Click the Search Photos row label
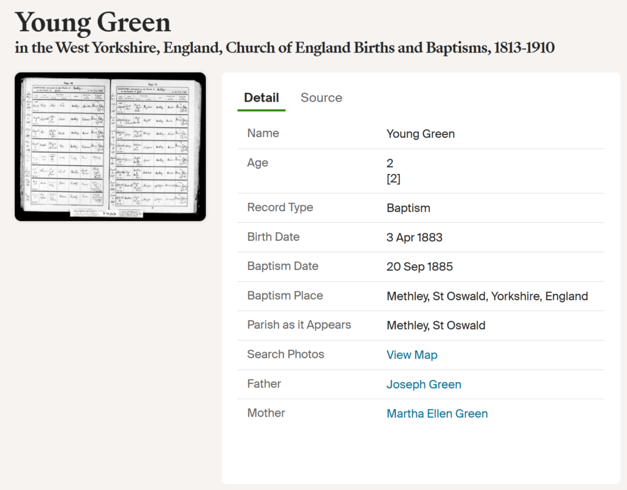Viewport: 627px width, 490px height. (x=285, y=355)
